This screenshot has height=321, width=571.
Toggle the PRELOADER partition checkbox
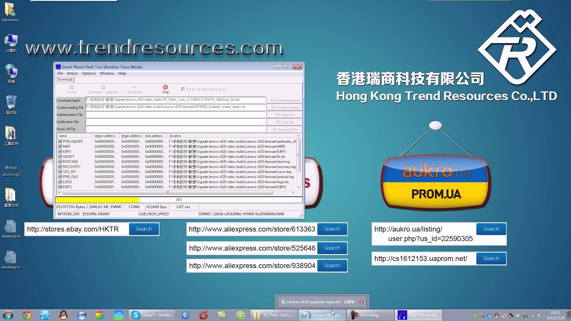click(x=60, y=141)
